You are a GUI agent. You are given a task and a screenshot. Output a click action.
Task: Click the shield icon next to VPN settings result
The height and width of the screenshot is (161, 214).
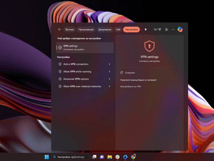[x=60, y=48]
